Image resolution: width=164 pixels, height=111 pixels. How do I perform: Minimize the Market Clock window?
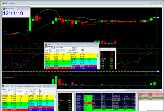19,8
